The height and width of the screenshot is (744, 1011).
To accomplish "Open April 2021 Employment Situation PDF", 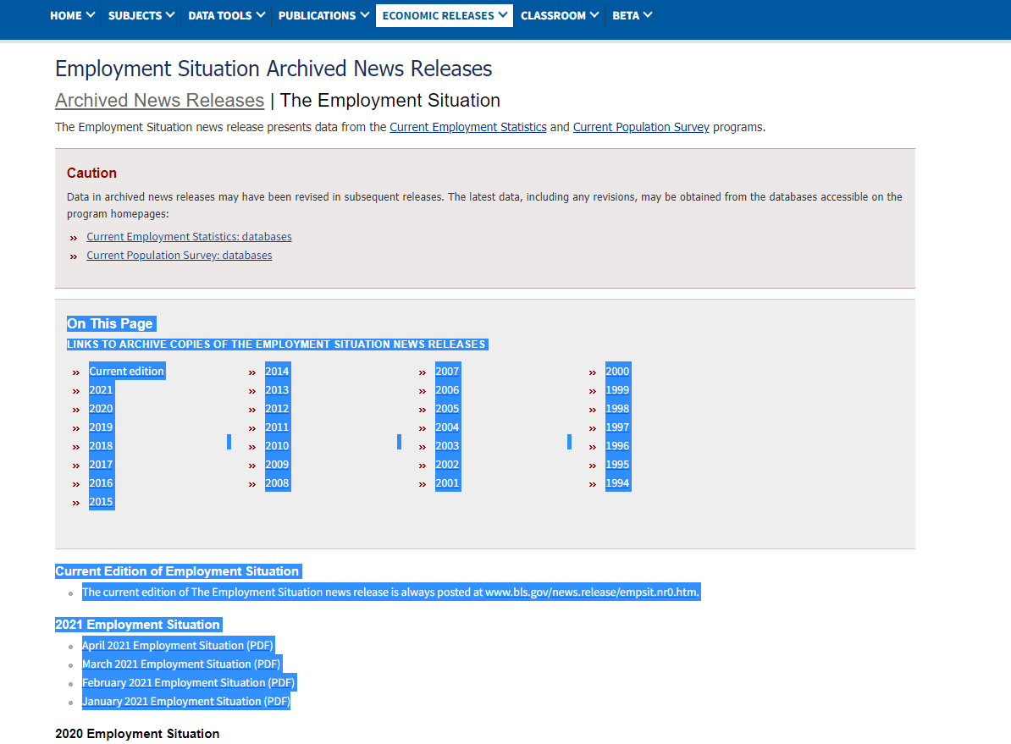I will 177,645.
